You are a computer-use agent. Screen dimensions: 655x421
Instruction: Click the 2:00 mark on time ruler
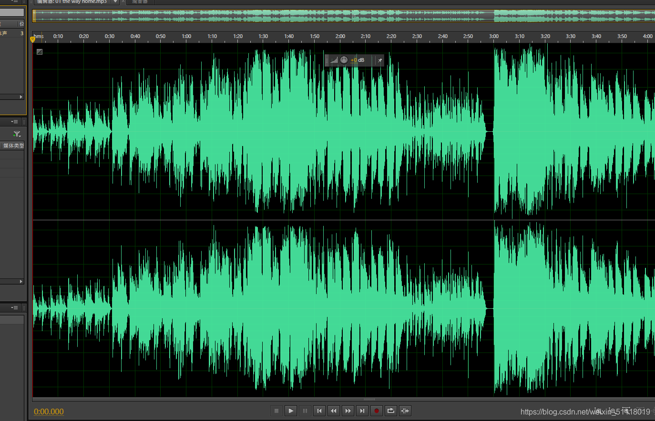[x=340, y=36]
